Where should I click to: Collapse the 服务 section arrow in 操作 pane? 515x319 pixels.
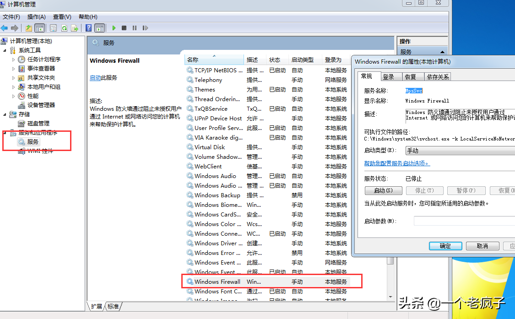(x=442, y=52)
